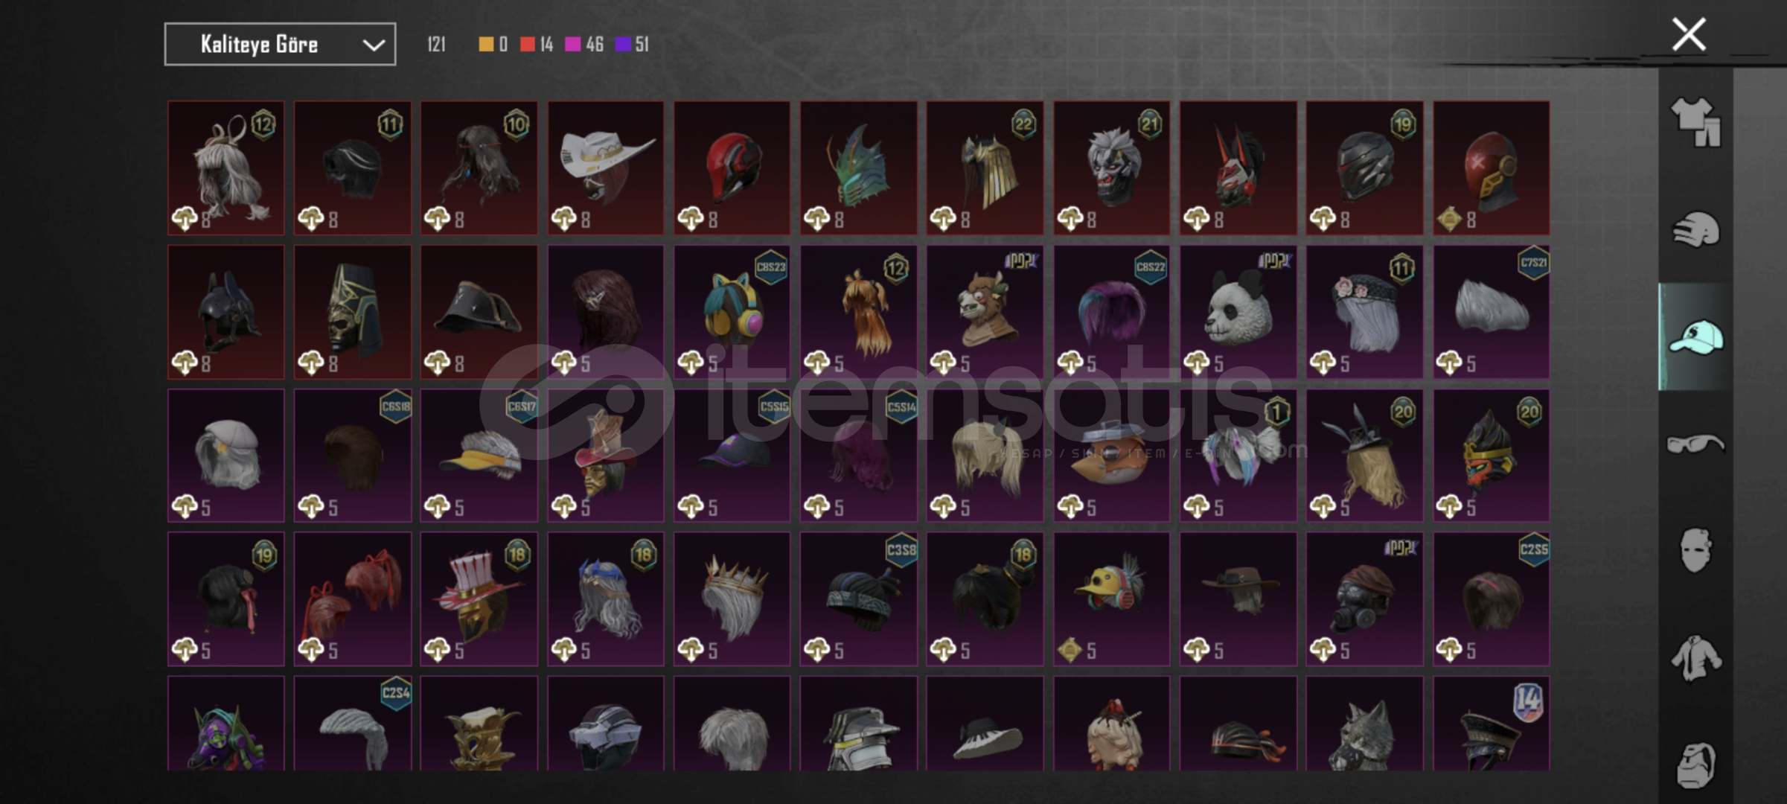Screen dimensions: 1787x804
Task: Open the face mask category icon
Action: (x=1695, y=550)
